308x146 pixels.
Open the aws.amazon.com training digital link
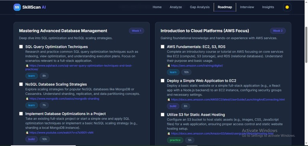[x=197, y=66]
